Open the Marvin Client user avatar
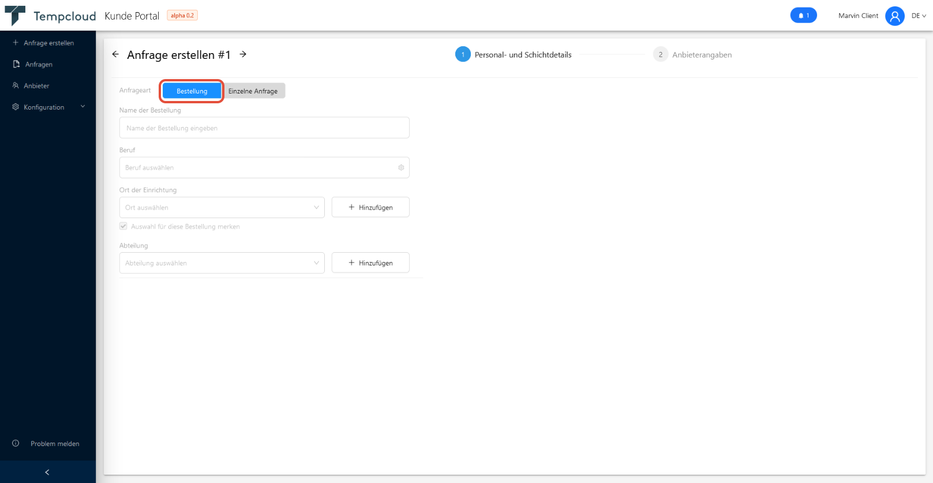Image resolution: width=933 pixels, height=483 pixels. pyautogui.click(x=894, y=16)
